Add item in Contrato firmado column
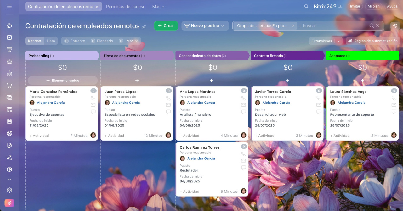The image size is (403, 211). [287, 81]
